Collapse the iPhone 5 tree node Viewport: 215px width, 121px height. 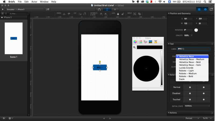(x=2, y=17)
